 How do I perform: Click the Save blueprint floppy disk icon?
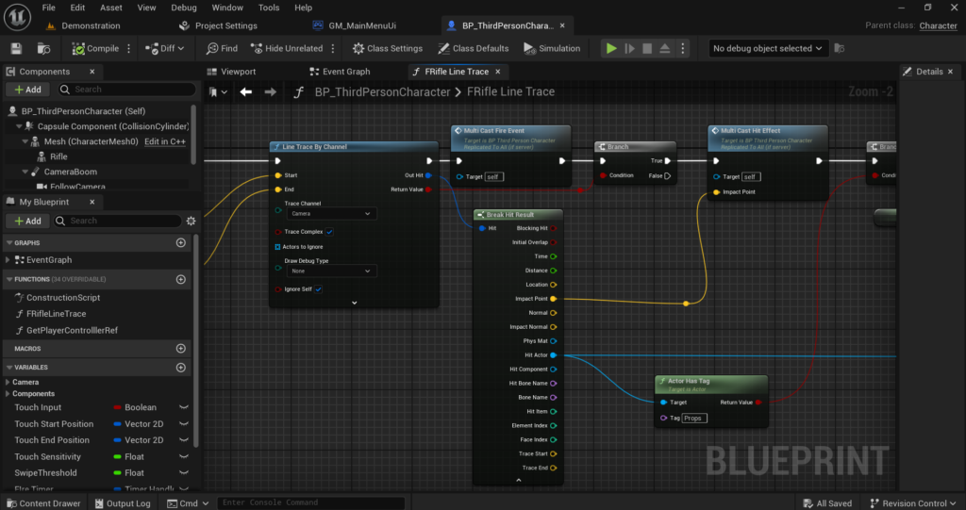click(17, 49)
